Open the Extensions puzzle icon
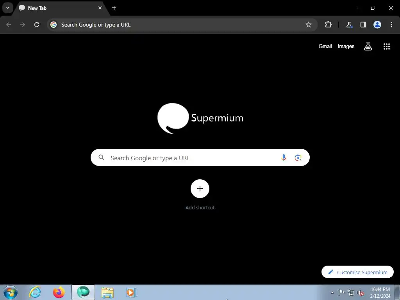The width and height of the screenshot is (400, 300). coord(328,25)
